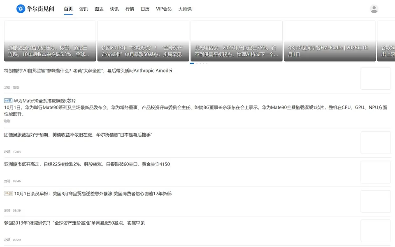Image resolution: width=395 pixels, height=247 pixels.
Task: Open carousel card 华尔街见闻早餐FM-Radio
Action: (330, 41)
